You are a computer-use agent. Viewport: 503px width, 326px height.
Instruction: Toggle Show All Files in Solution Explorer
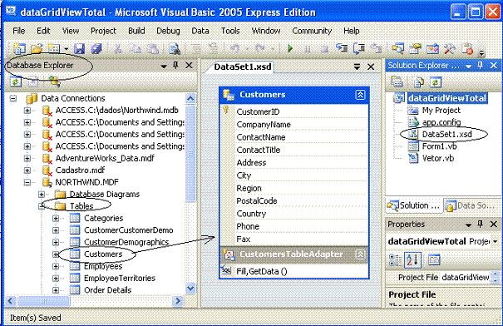418,82
